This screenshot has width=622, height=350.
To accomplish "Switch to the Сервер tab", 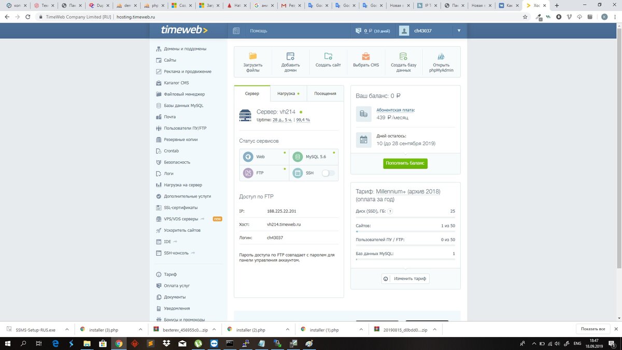I will pyautogui.click(x=252, y=93).
